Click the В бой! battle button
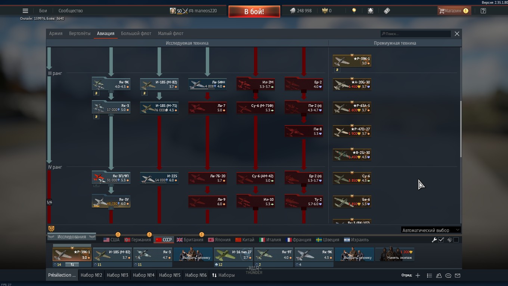The width and height of the screenshot is (508, 286). tap(254, 12)
